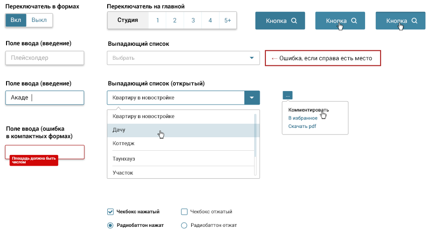Select room count 5+
Viewport: 429px width, 232px height.
click(228, 20)
